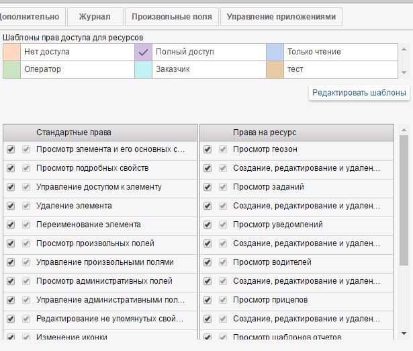Uncheck 'Переименование элемента' first checkbox
Viewport: 413px width, 351px height.
click(x=11, y=225)
